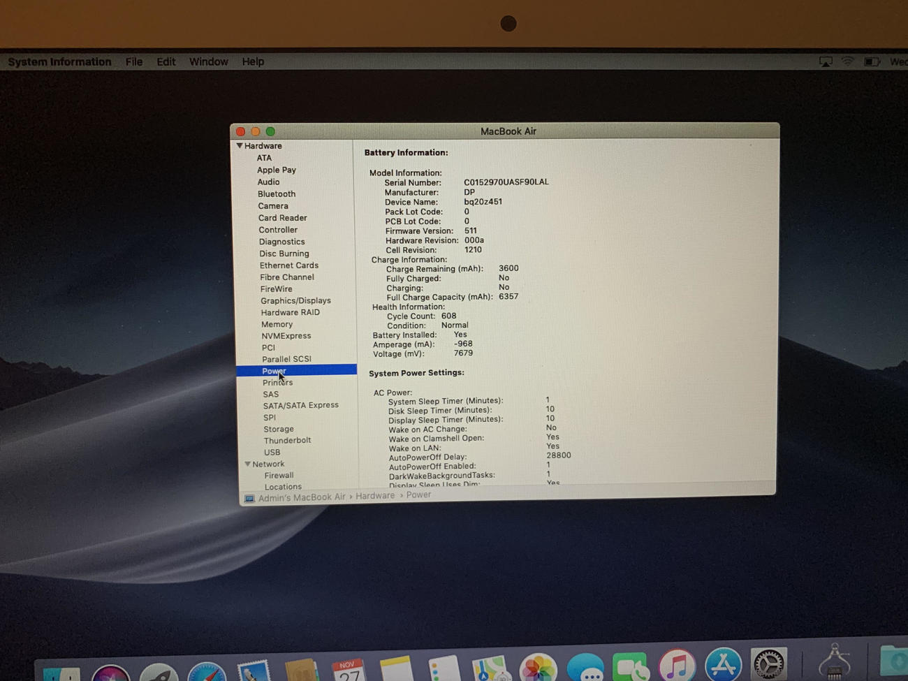The height and width of the screenshot is (681, 908).
Task: Select highlighted Power item in sidebar
Action: (297, 371)
